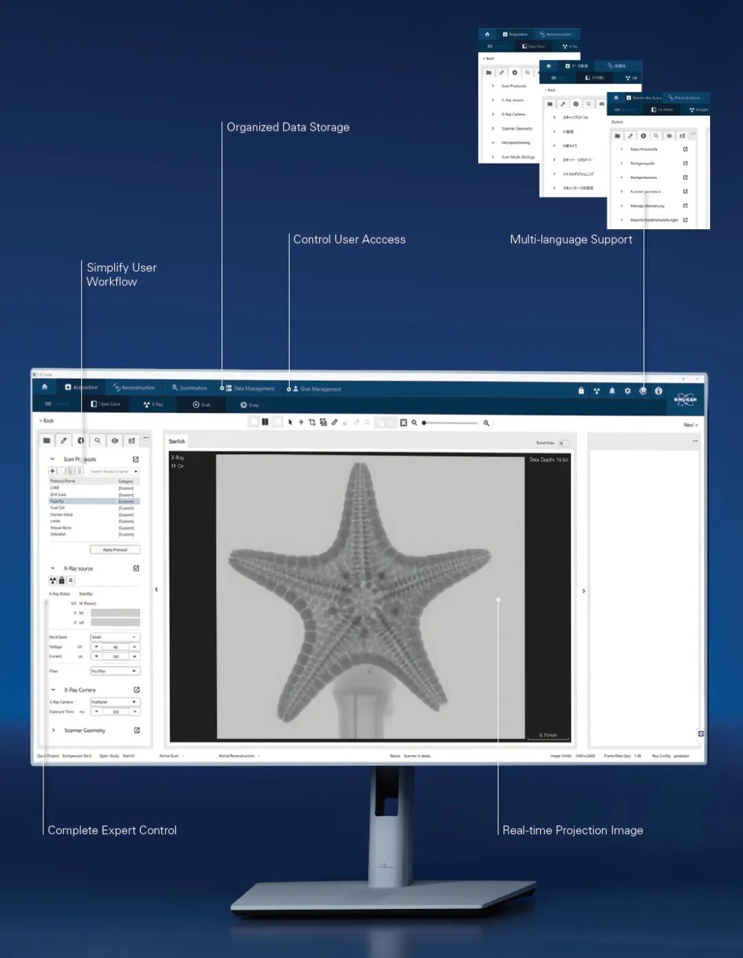The image size is (743, 958).
Task: Open the Filter dropdown
Action: click(x=116, y=670)
